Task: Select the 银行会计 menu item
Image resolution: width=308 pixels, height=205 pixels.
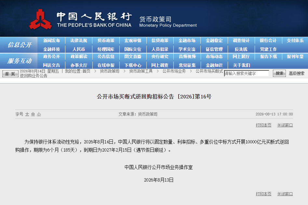Action: 268,40
